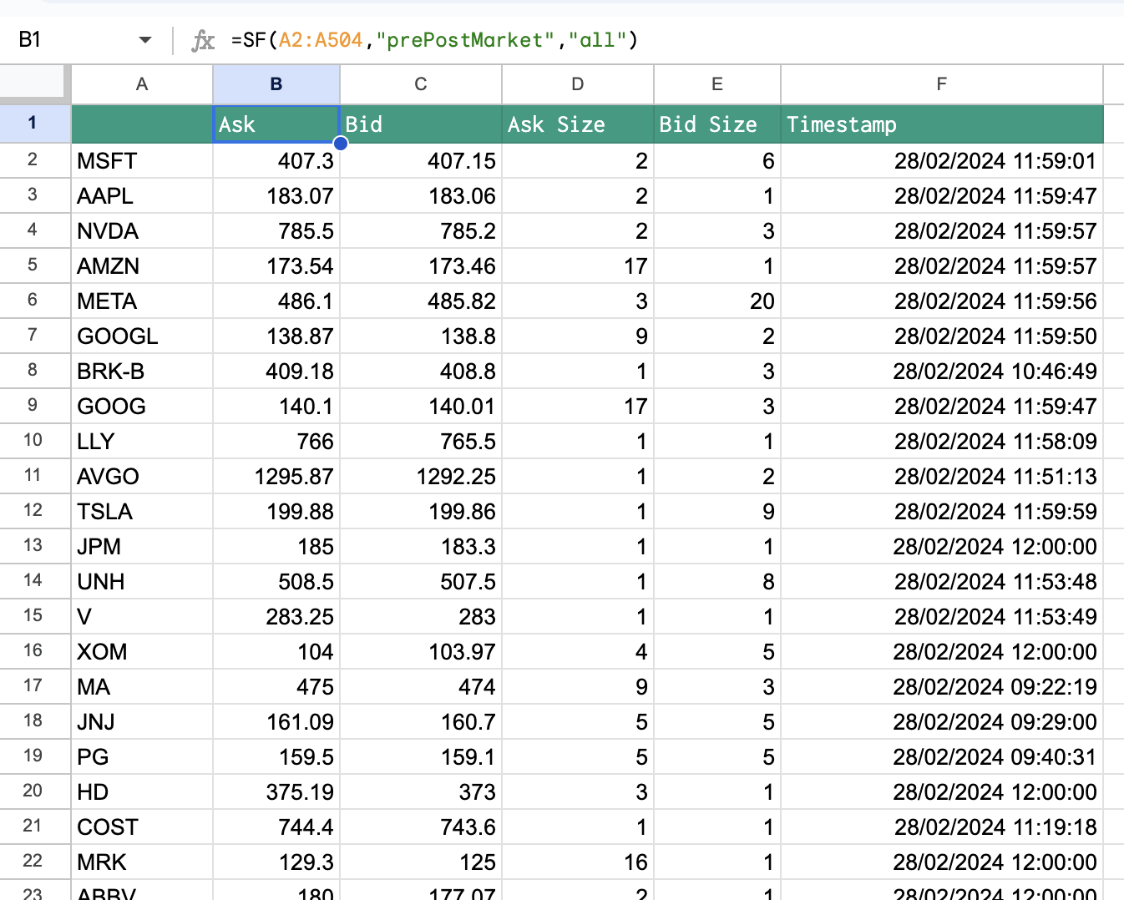Select the GOOGL ticker cell
Screen dimensions: 1124x900
coord(142,336)
